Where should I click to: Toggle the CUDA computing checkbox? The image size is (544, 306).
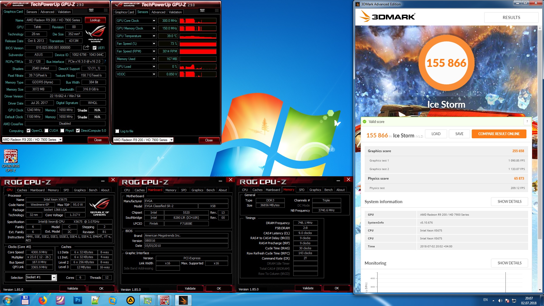tap(46, 131)
